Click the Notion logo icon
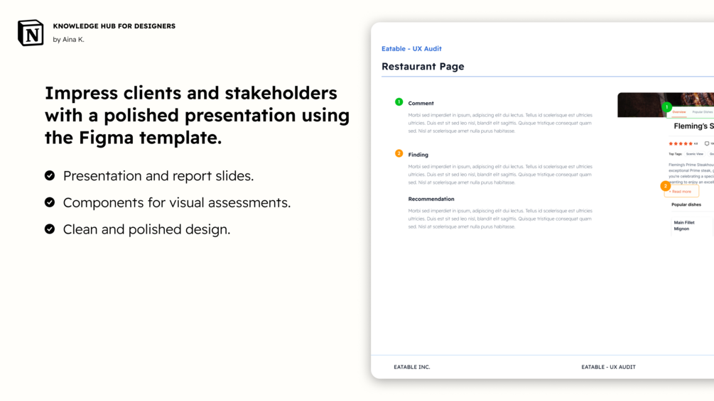714x401 pixels. coord(31,33)
